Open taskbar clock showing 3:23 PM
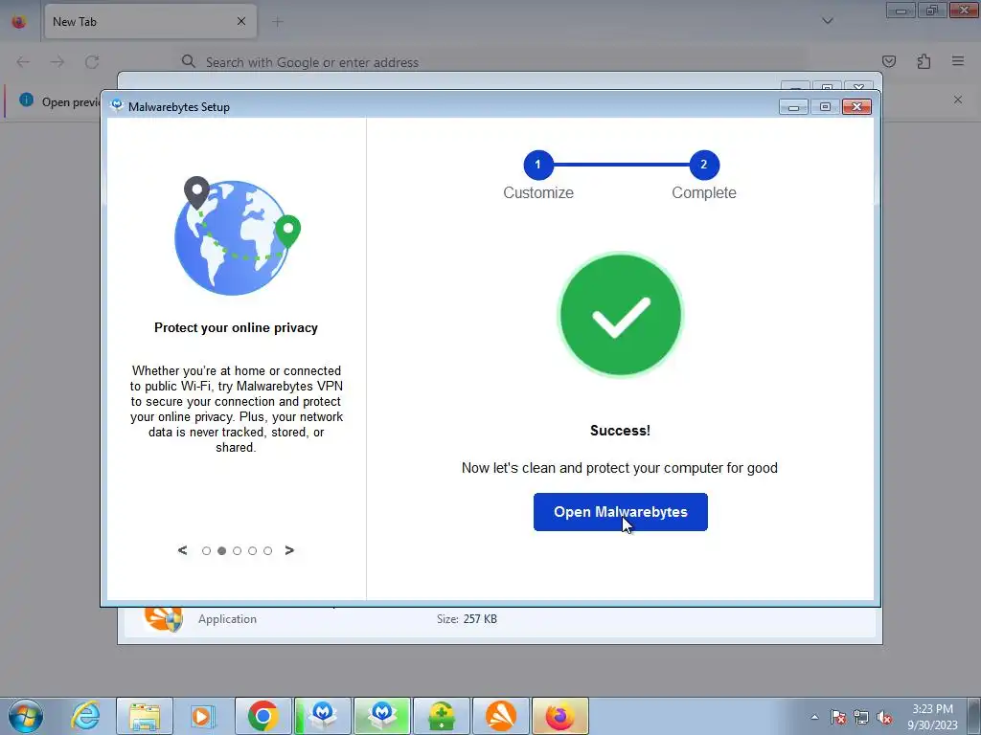This screenshot has height=735, width=981. coord(932,717)
